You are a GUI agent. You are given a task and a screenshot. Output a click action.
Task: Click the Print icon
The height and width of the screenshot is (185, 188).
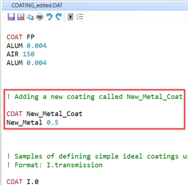[40, 17]
